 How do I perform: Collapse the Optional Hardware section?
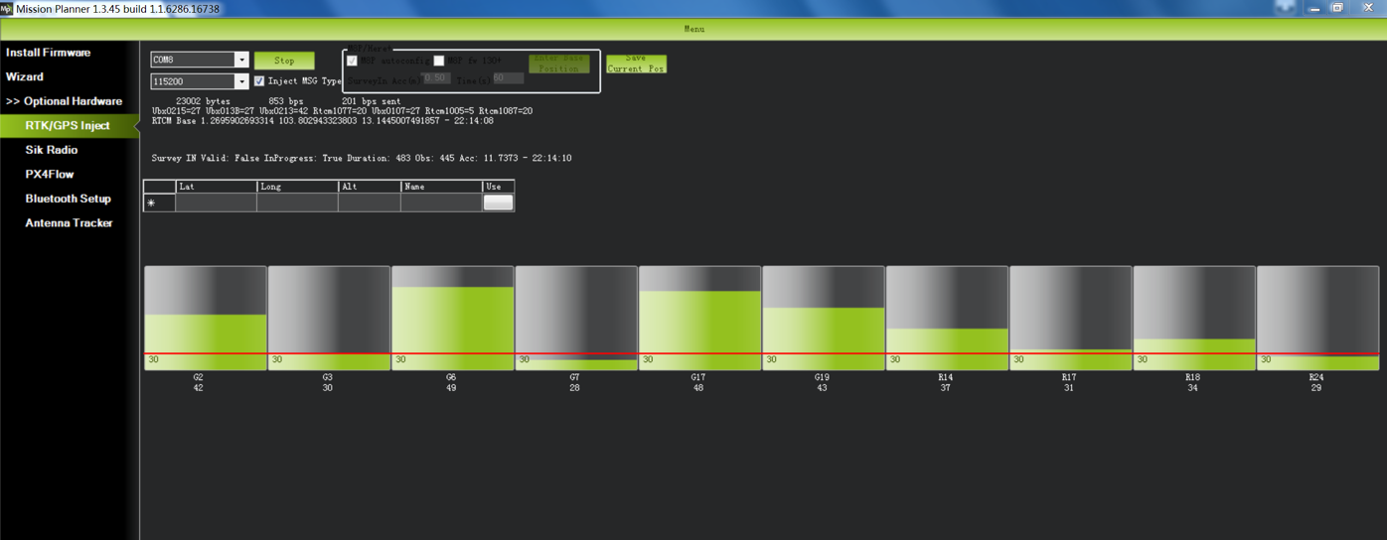[x=64, y=101]
